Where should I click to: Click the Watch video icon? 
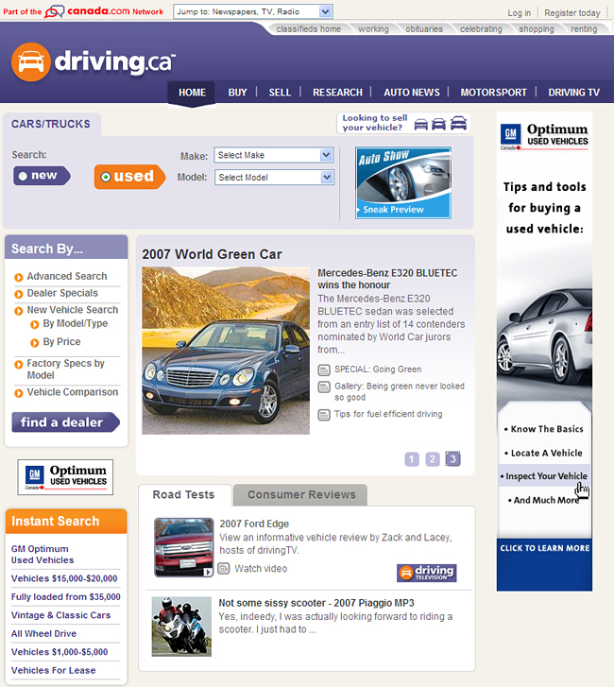(224, 569)
